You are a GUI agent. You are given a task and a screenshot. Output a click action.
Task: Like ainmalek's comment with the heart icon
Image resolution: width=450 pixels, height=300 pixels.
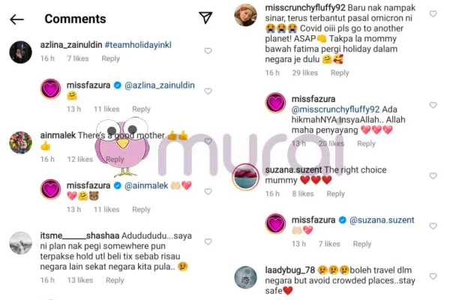(208, 141)
